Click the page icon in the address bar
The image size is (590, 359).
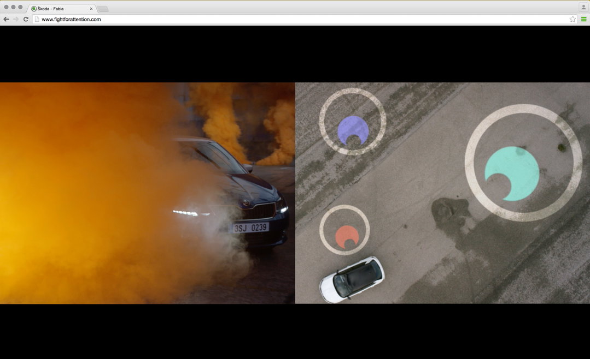coord(37,19)
